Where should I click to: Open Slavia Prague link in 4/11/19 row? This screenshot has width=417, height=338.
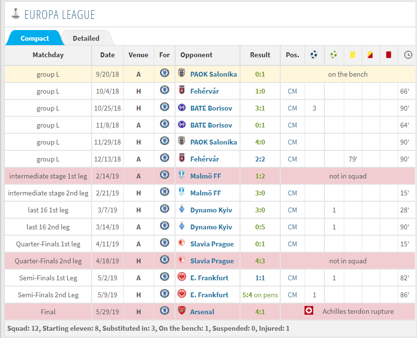212,244
